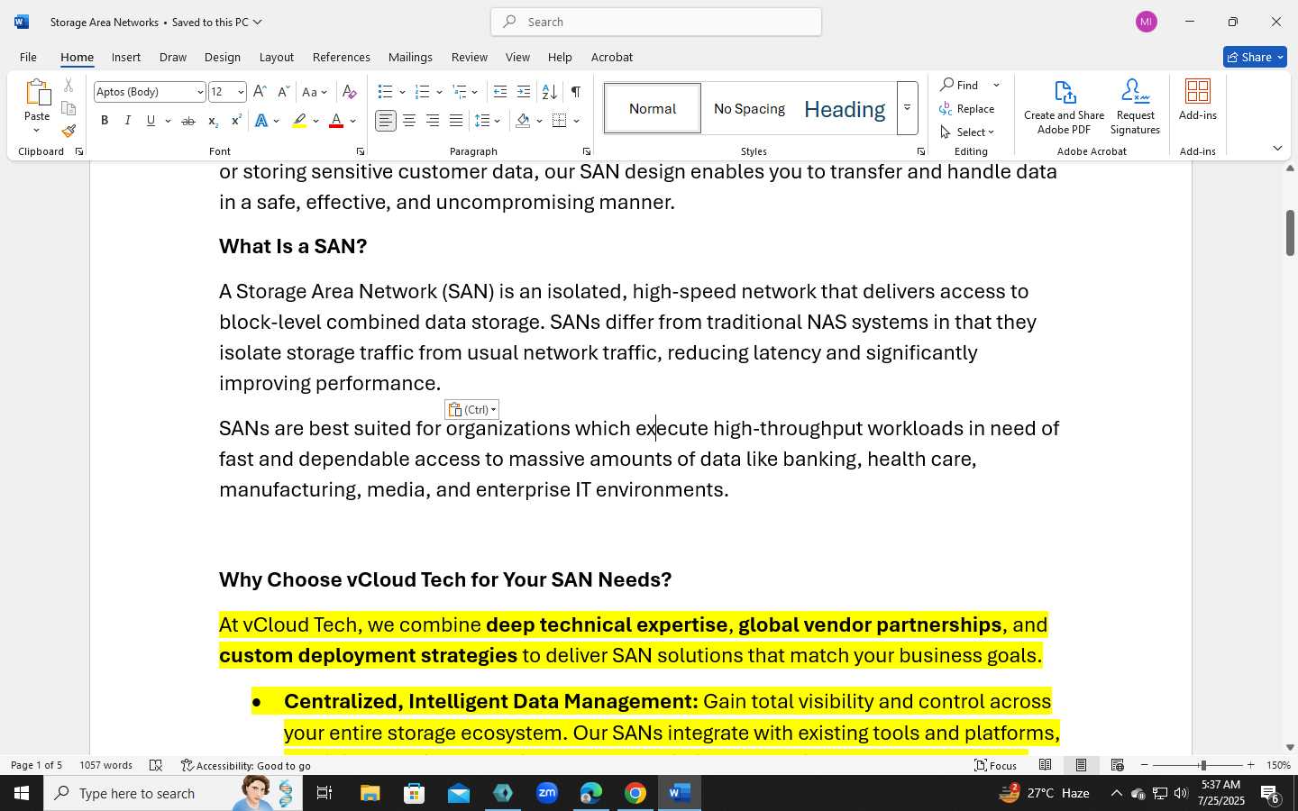Image resolution: width=1298 pixels, height=811 pixels.
Task: Expand bullets list dropdown arrow
Action: (x=402, y=92)
